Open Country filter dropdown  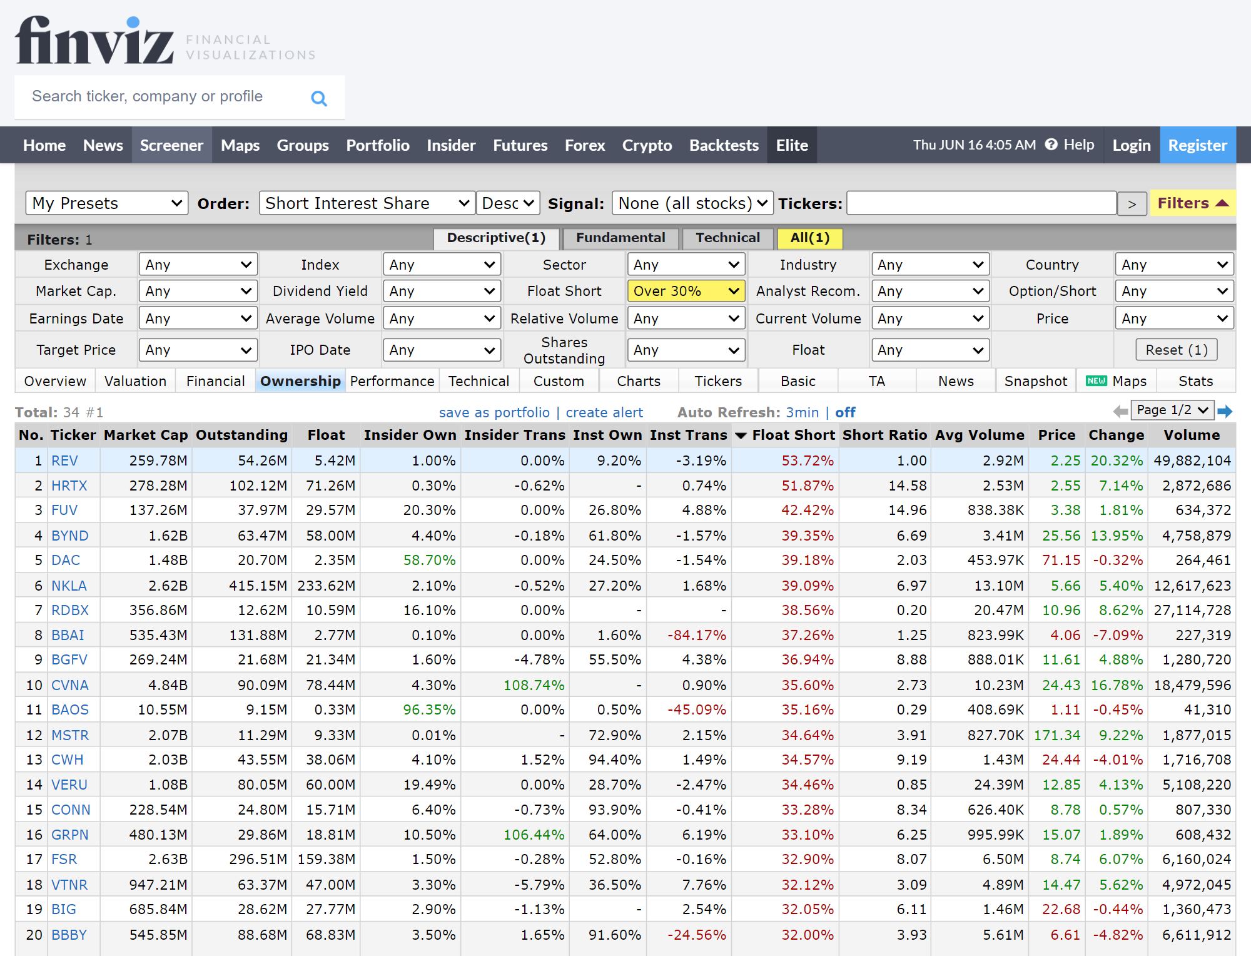[x=1174, y=265]
